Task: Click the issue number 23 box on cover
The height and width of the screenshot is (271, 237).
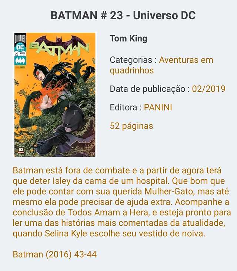Action: click(x=17, y=54)
